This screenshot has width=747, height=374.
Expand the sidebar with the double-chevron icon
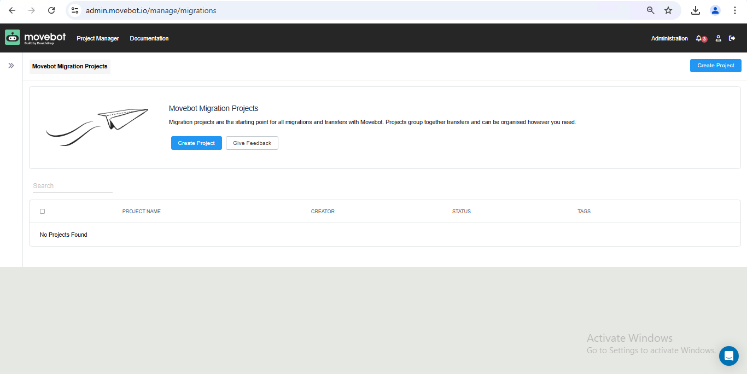(x=11, y=66)
